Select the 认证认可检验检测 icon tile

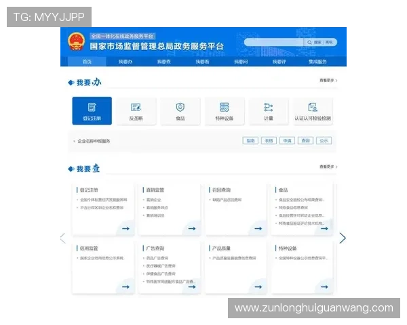click(x=313, y=110)
